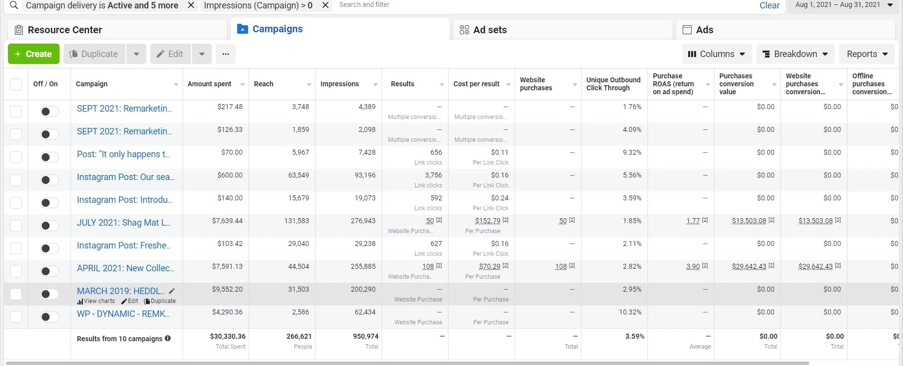The height and width of the screenshot is (366, 903).
Task: Open the Breakdown dropdown
Action: [795, 54]
